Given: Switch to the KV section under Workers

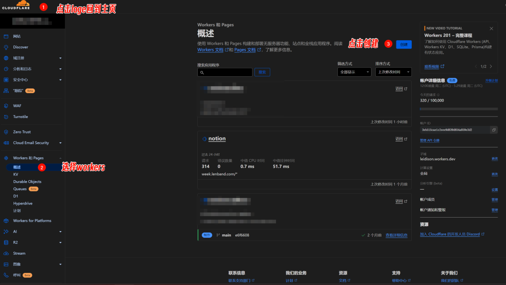Looking at the screenshot, I should click(x=15, y=174).
